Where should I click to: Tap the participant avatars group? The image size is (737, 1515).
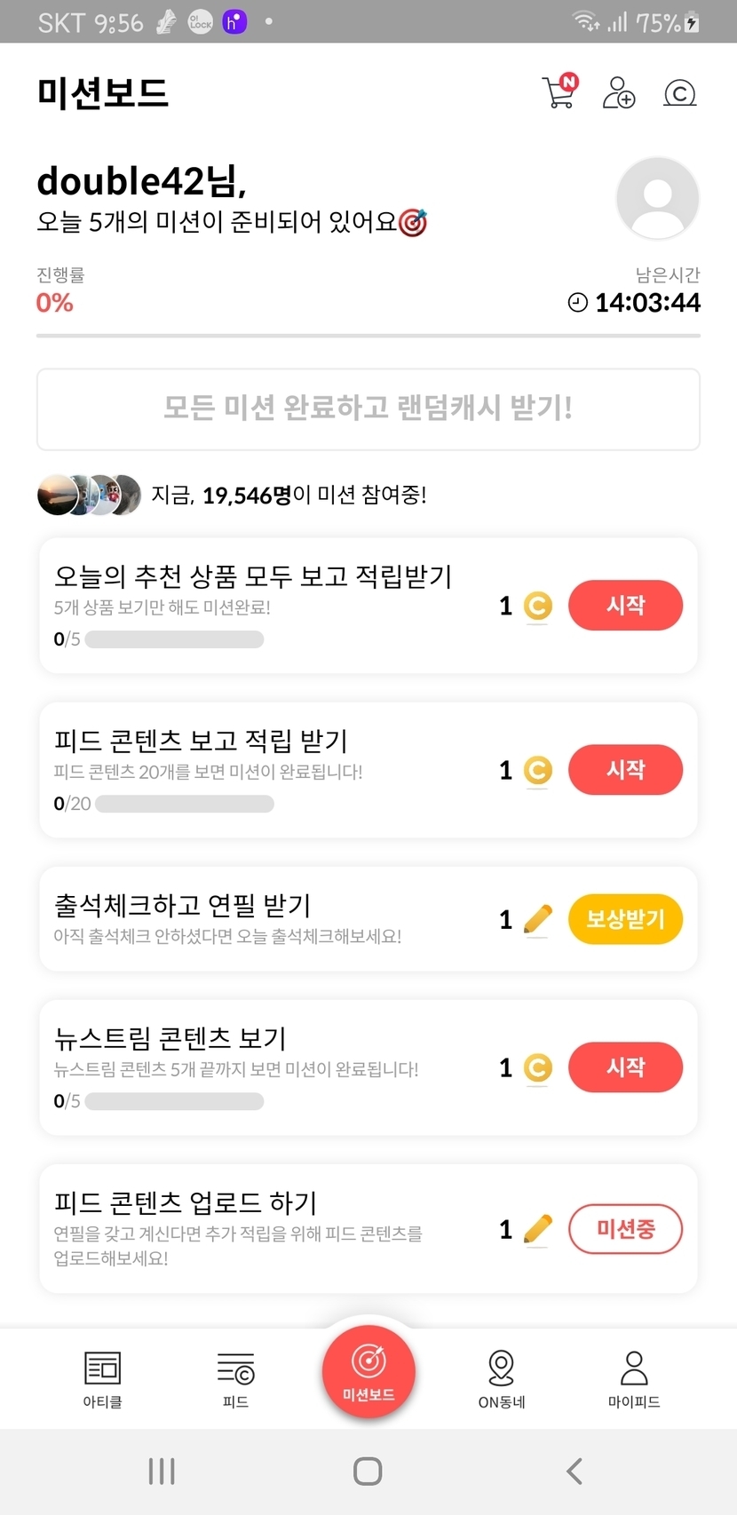[x=89, y=496]
